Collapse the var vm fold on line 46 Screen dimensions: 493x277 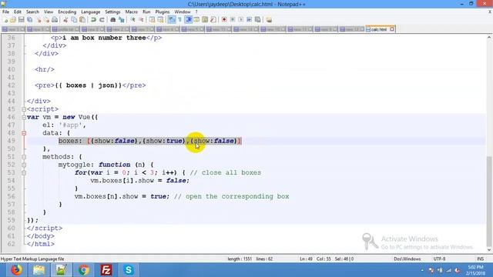pos(24,117)
